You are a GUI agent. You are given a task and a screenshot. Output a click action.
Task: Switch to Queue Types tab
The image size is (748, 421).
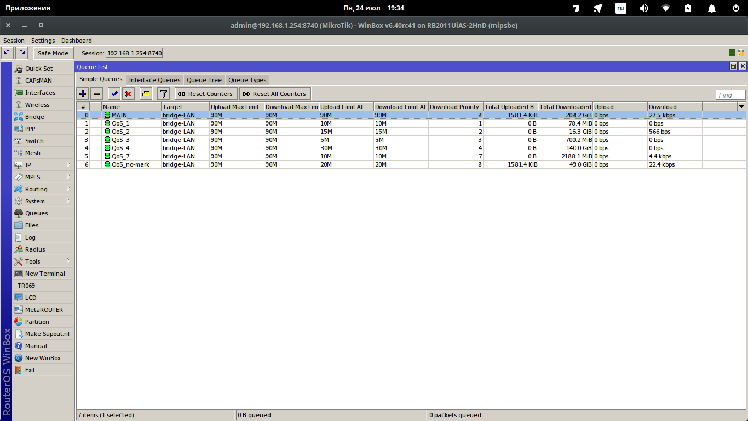pyautogui.click(x=248, y=80)
